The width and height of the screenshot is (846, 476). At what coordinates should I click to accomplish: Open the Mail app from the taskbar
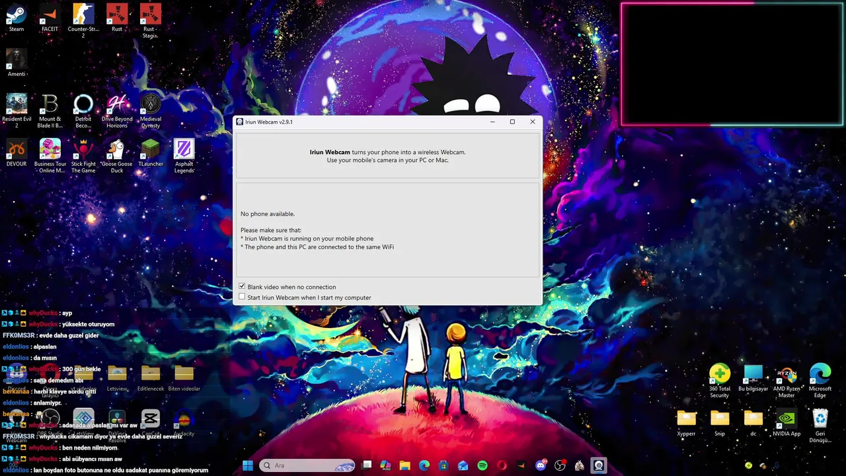(463, 465)
